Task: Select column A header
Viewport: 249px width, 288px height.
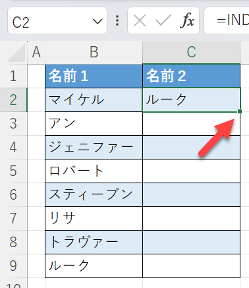Action: pyautogui.click(x=36, y=52)
